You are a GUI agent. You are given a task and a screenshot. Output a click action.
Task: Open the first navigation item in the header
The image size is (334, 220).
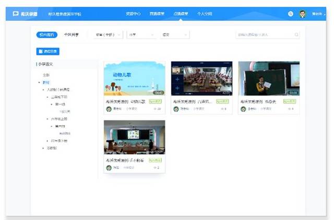[133, 14]
